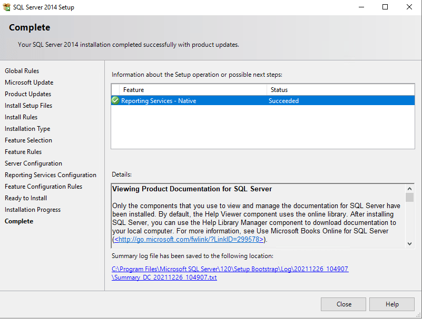Minimize the setup window
The width and height of the screenshot is (422, 319).
pyautogui.click(x=361, y=7)
